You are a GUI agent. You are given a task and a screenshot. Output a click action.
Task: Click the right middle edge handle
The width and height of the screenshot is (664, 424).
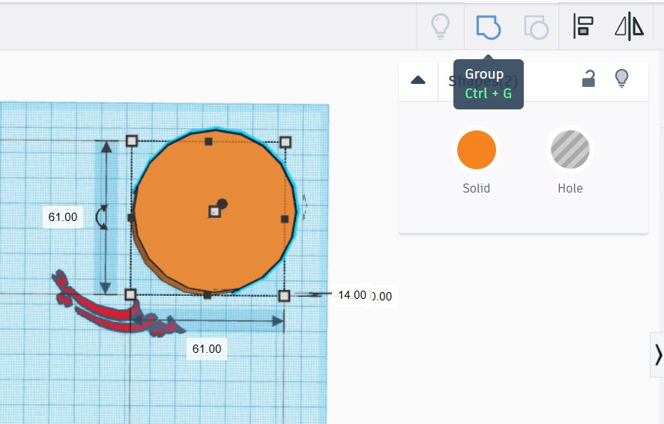(285, 219)
